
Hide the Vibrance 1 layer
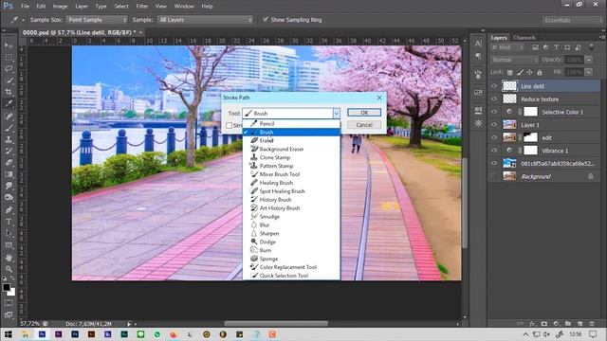(x=494, y=151)
